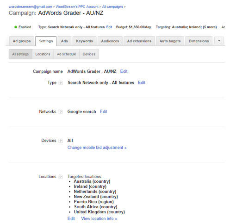Open the Devices help question mark
Image resolution: width=230 pixels, height=224 pixels.
pyautogui.click(x=61, y=141)
